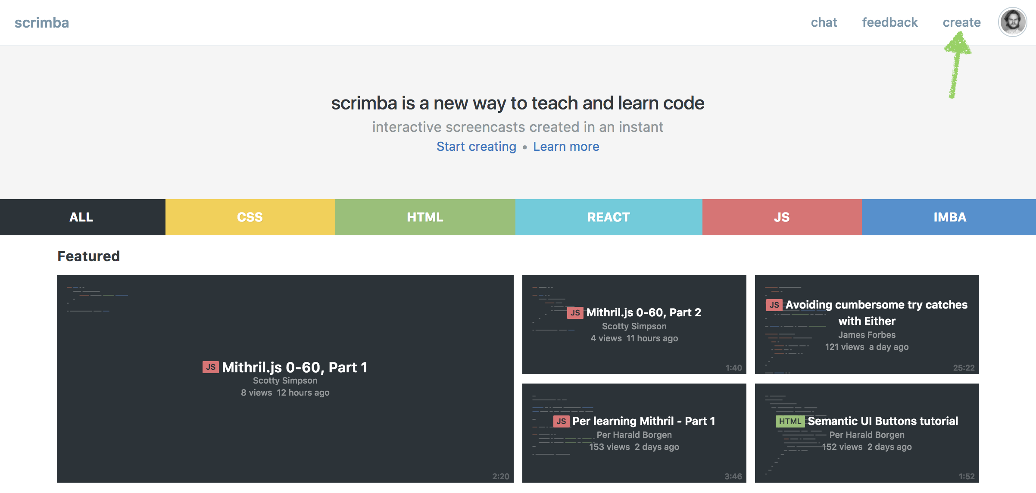Click create in the top navigation
Image resolution: width=1036 pixels, height=493 pixels.
(x=961, y=22)
